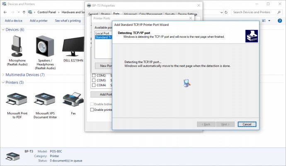This screenshot has width=286, height=166.
Task: Click the Back button in the wizard
Action: tap(206, 124)
